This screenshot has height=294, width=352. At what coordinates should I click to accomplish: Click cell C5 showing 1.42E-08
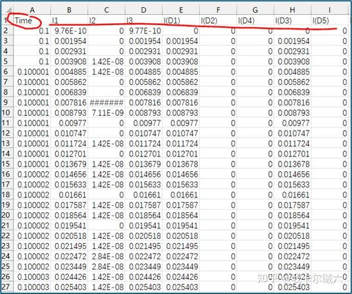(107, 62)
